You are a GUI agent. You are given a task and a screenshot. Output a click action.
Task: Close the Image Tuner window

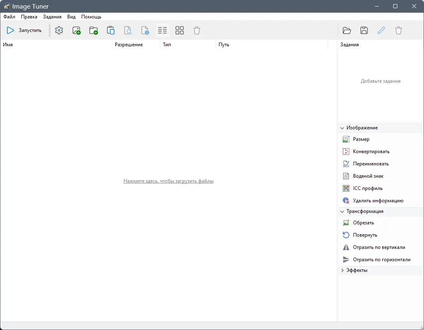click(414, 6)
